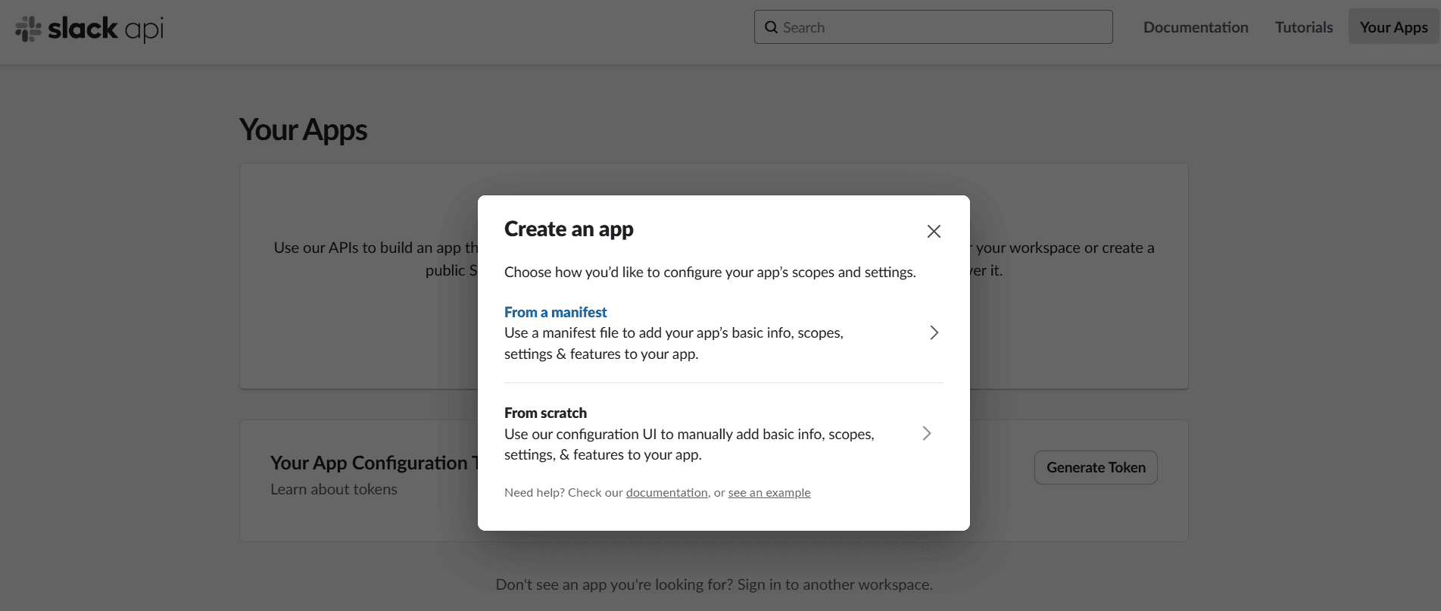Close the Create an app dialog

(934, 232)
